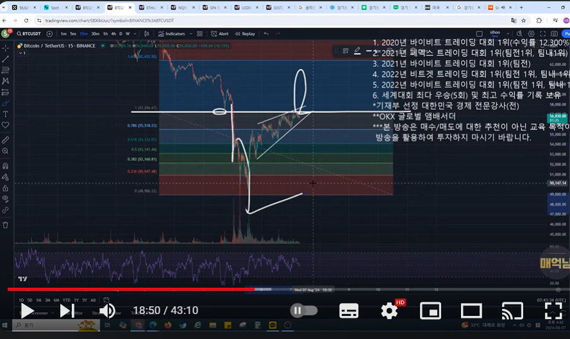Image resolution: width=570 pixels, height=339 pixels.
Task: Open a new browser tab
Action: (x=521, y=7)
